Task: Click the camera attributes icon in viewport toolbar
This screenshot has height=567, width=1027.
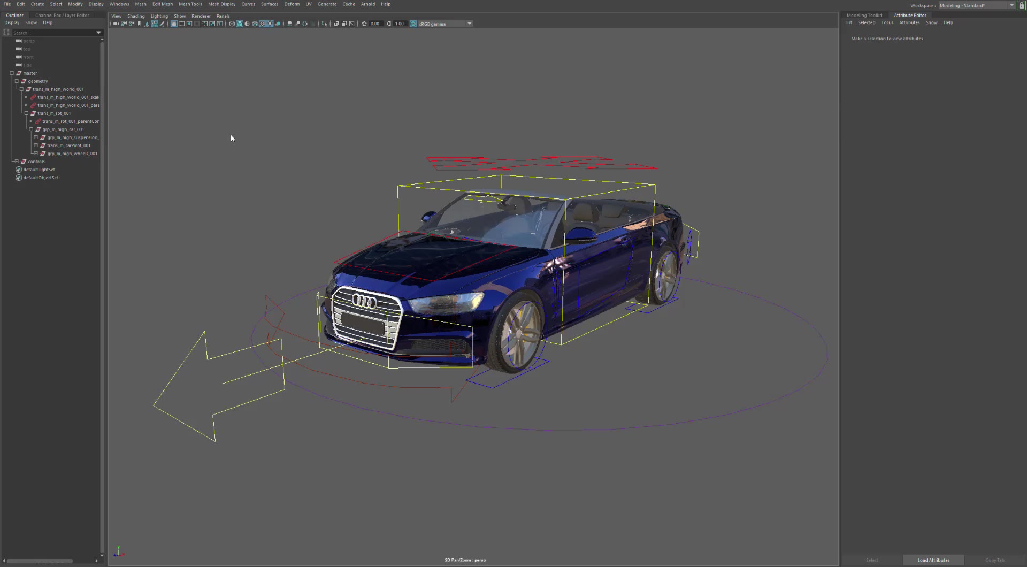Action: point(132,24)
